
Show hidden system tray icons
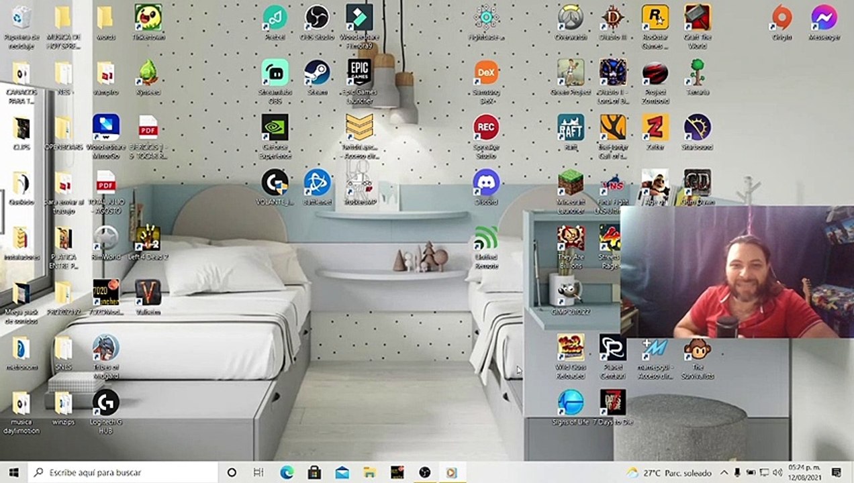[724, 472]
